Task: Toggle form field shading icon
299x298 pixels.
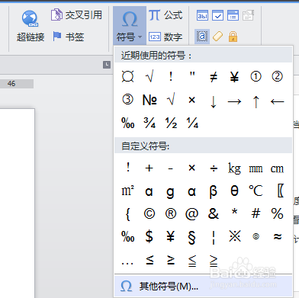Action: pos(202,37)
